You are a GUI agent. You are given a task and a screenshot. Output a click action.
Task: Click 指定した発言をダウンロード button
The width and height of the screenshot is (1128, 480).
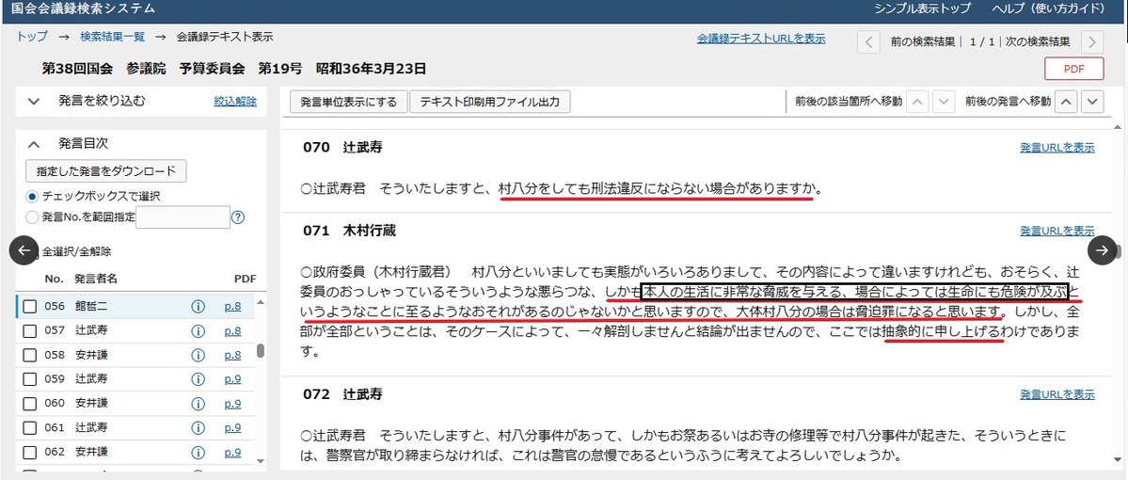105,171
